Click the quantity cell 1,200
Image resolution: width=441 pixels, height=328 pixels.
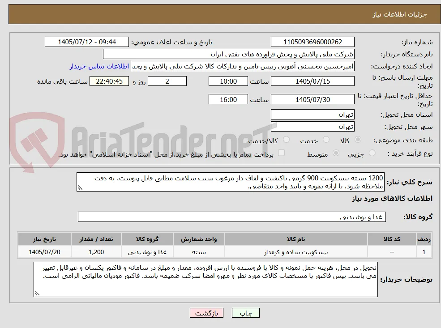tap(96, 252)
